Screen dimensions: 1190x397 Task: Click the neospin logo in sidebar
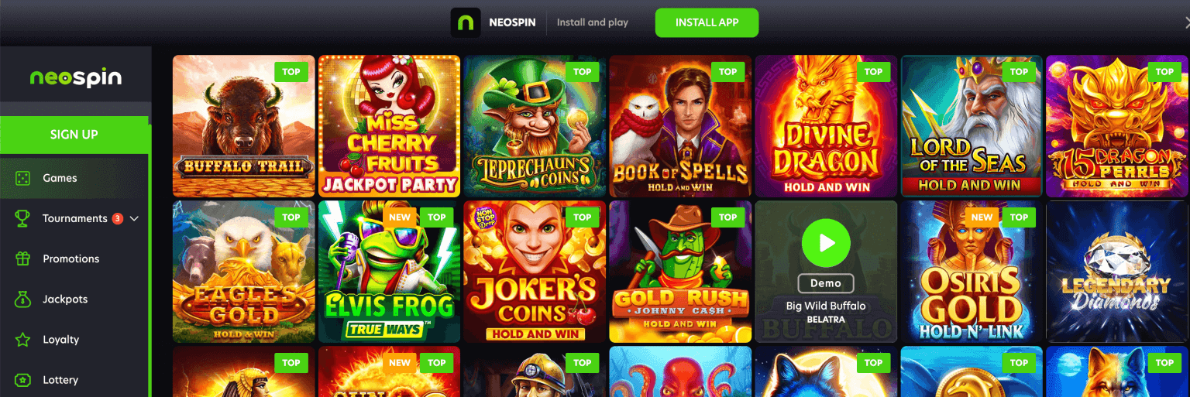point(76,78)
